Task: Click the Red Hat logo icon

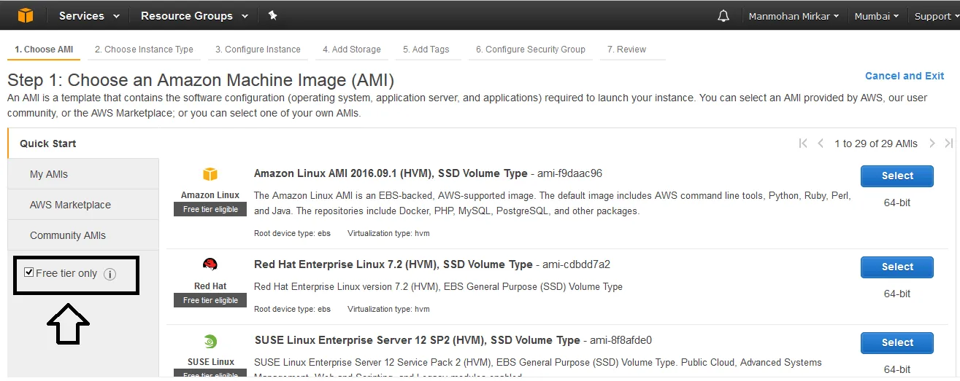Action: [210, 264]
